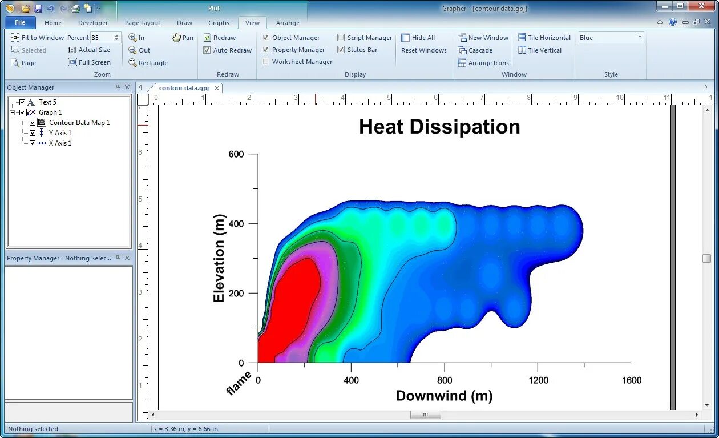Toggle the Auto Redraw checkbox

point(207,50)
